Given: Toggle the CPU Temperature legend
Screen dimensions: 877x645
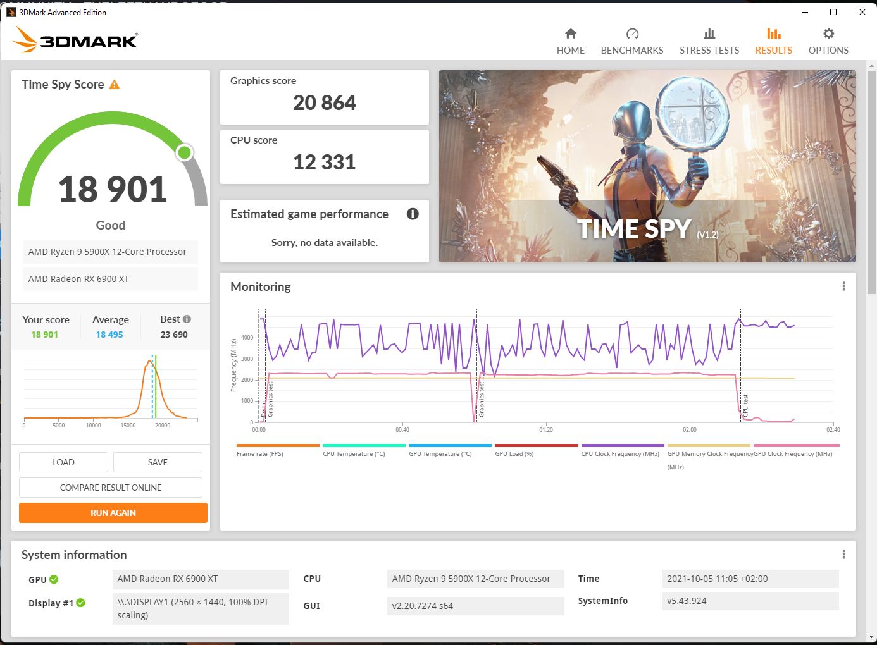Looking at the screenshot, I should click(364, 450).
